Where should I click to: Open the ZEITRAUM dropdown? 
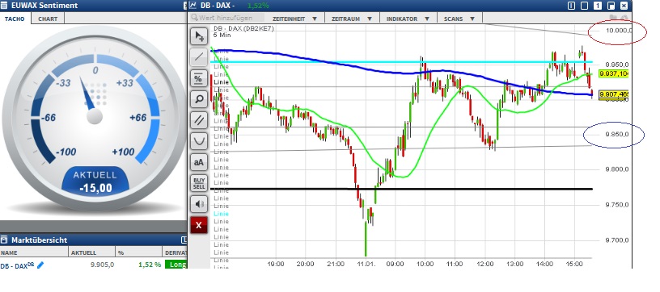tap(352, 19)
